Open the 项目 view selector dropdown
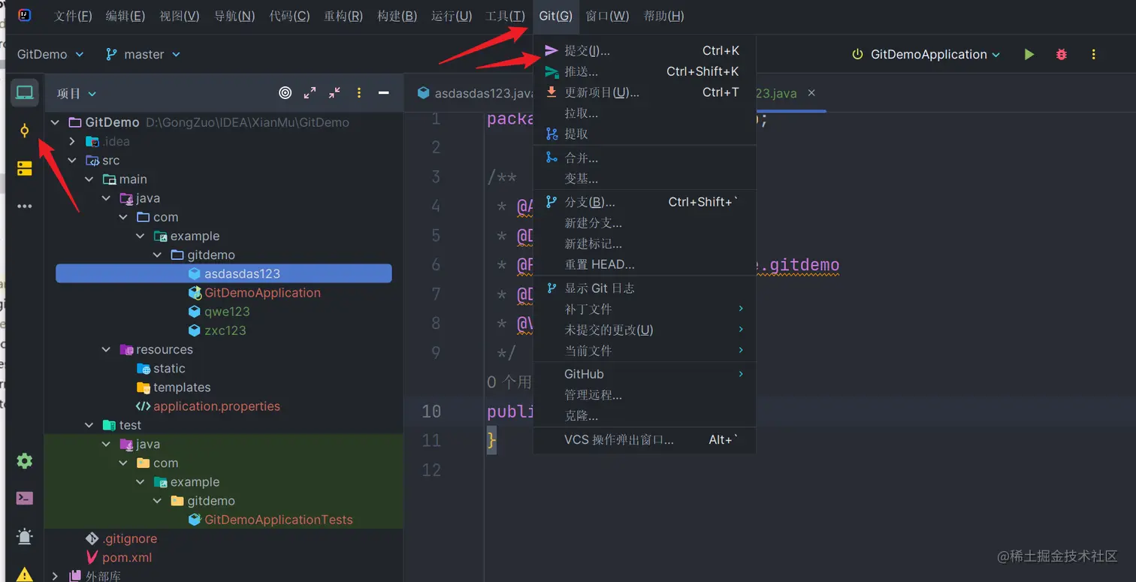This screenshot has height=582, width=1136. click(77, 93)
